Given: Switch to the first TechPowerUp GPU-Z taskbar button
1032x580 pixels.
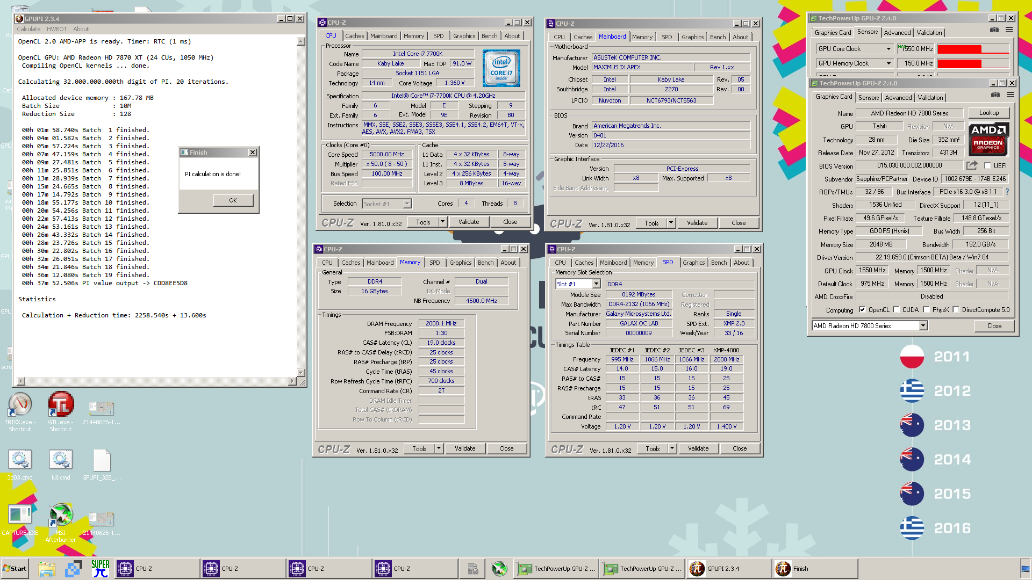Looking at the screenshot, I should point(556,569).
